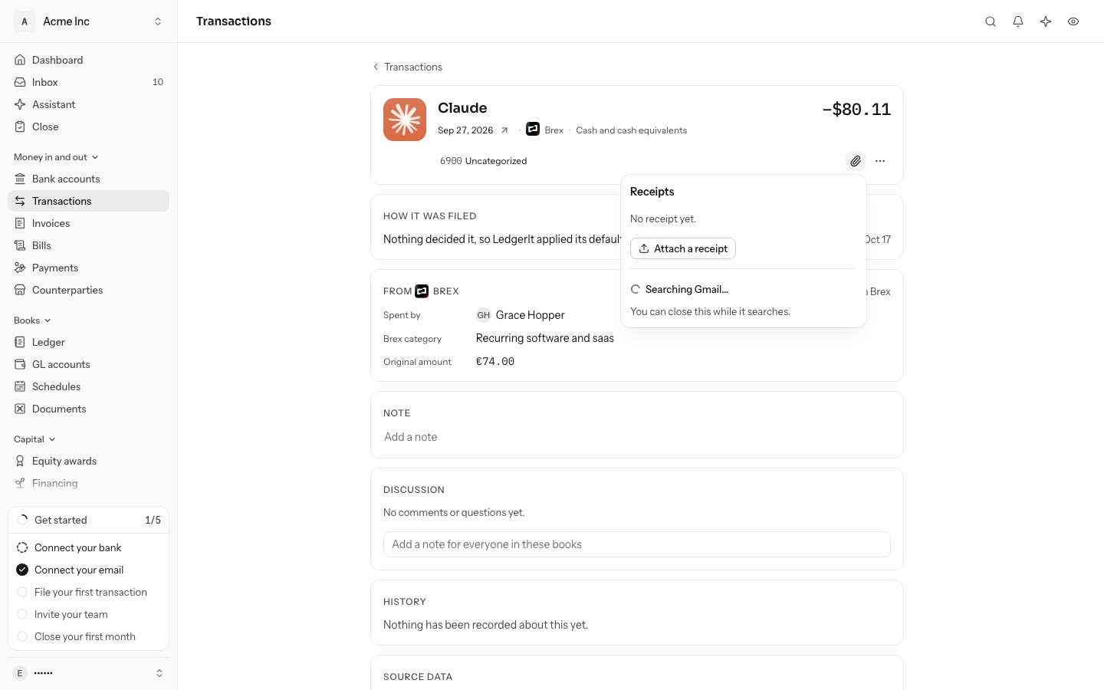Viewport: 1104px width, 690px height.
Task: Open GL accounts
Action: click(x=89, y=364)
